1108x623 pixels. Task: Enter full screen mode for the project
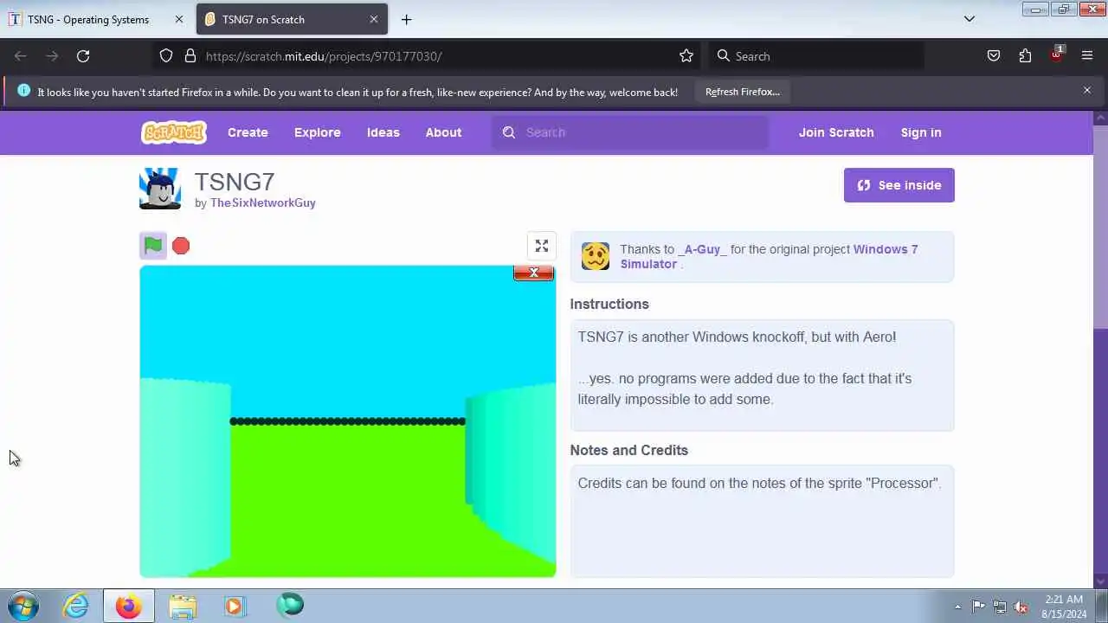[x=542, y=247]
